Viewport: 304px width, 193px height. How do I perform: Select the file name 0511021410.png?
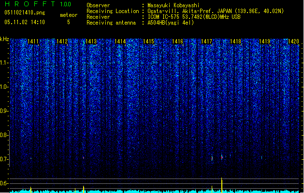click(25, 13)
